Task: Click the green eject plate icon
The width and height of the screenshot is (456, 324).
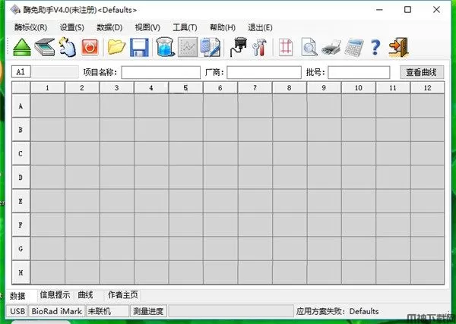Action: [21, 47]
